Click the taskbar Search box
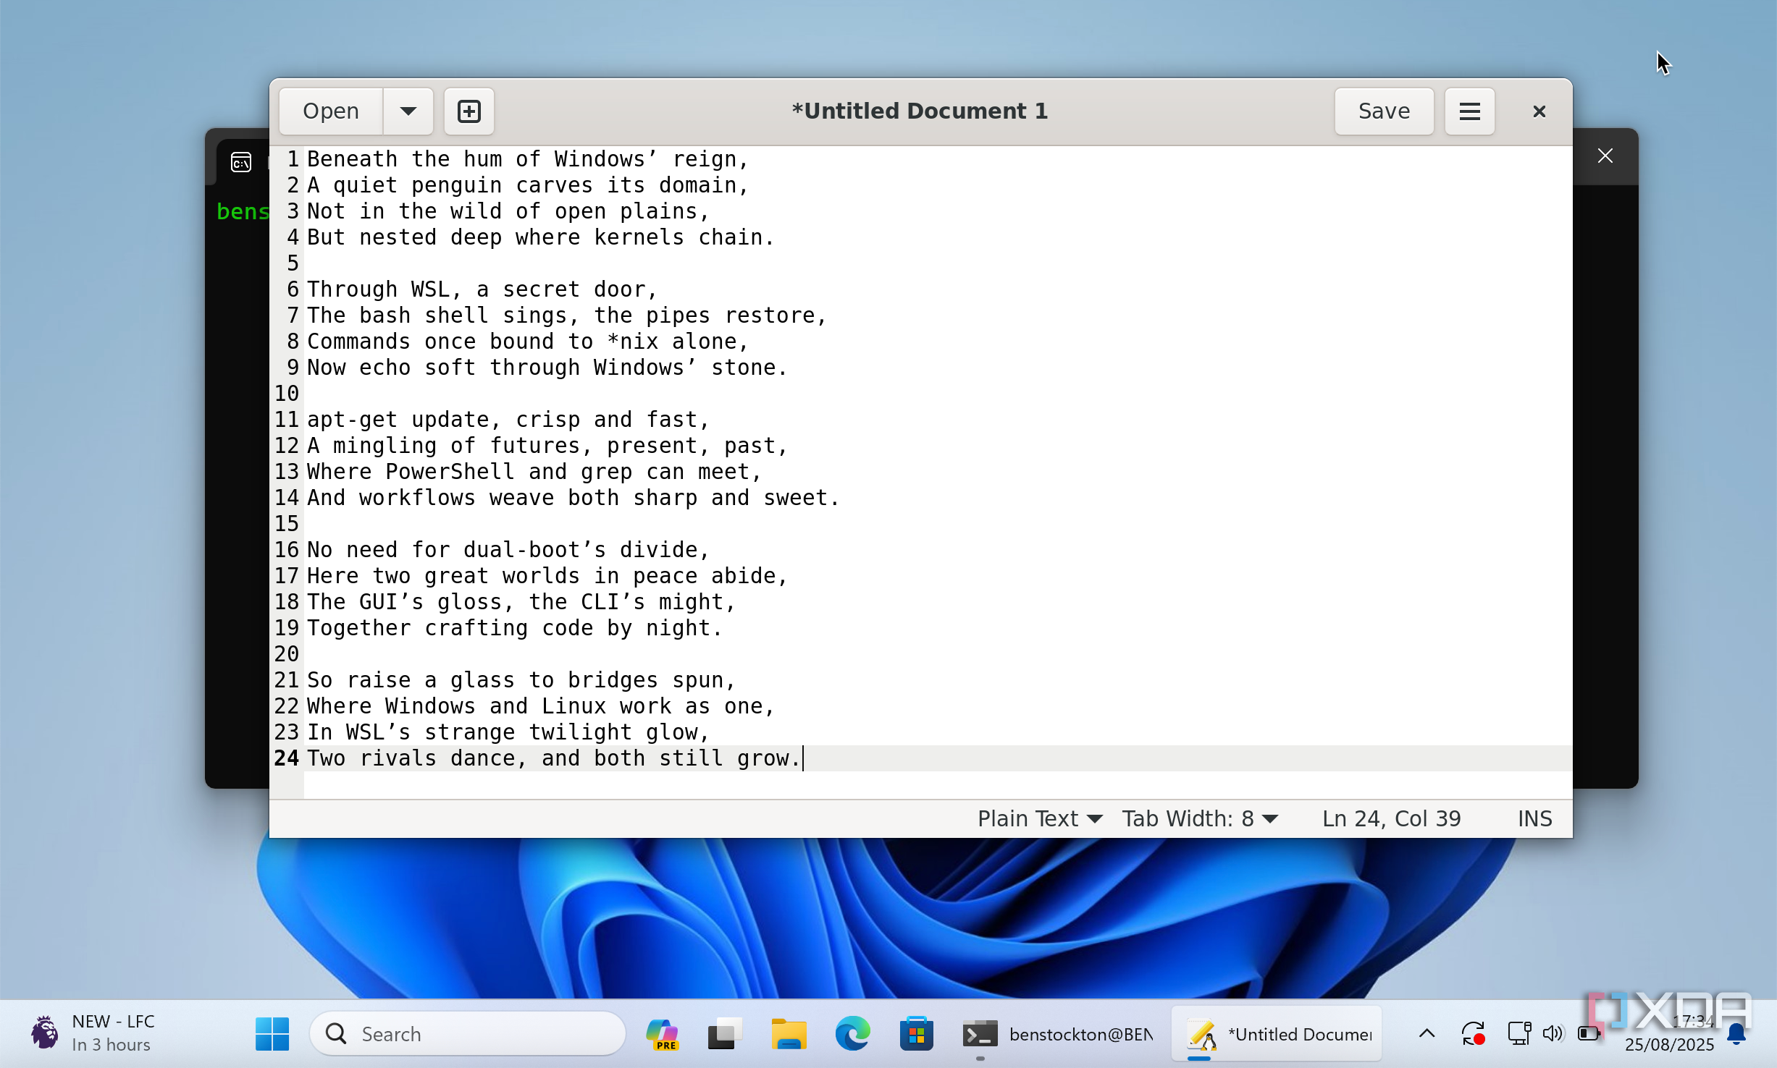The width and height of the screenshot is (1777, 1068). pos(468,1034)
